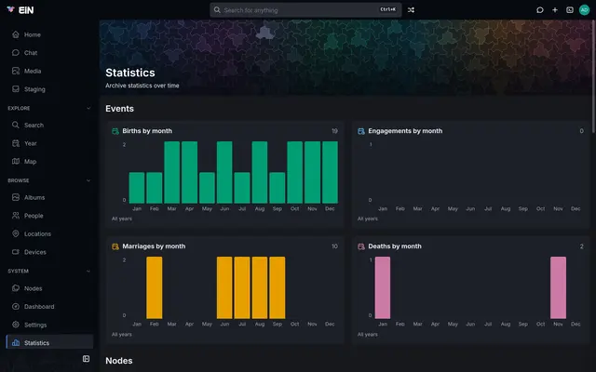This screenshot has width=596, height=372.
Task: Browse Albums in the sidebar
Action: [x=49, y=197]
